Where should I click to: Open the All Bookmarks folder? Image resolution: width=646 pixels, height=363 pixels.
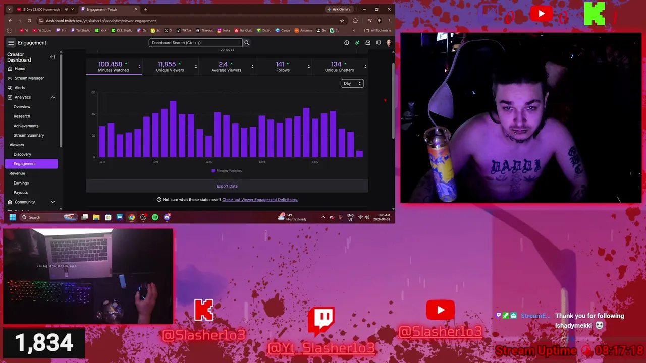(378, 30)
